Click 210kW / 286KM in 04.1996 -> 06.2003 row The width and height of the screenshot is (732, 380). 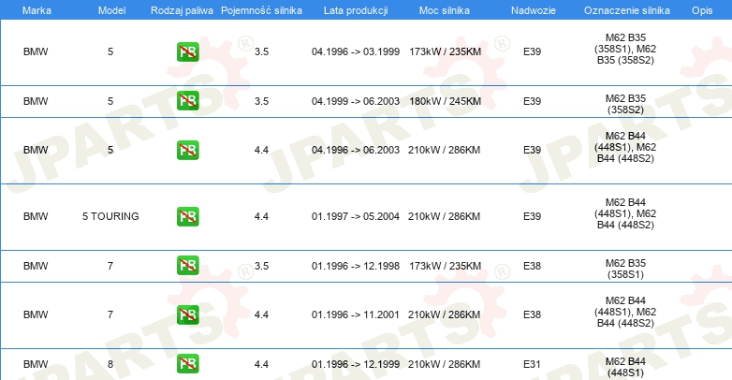pyautogui.click(x=444, y=150)
